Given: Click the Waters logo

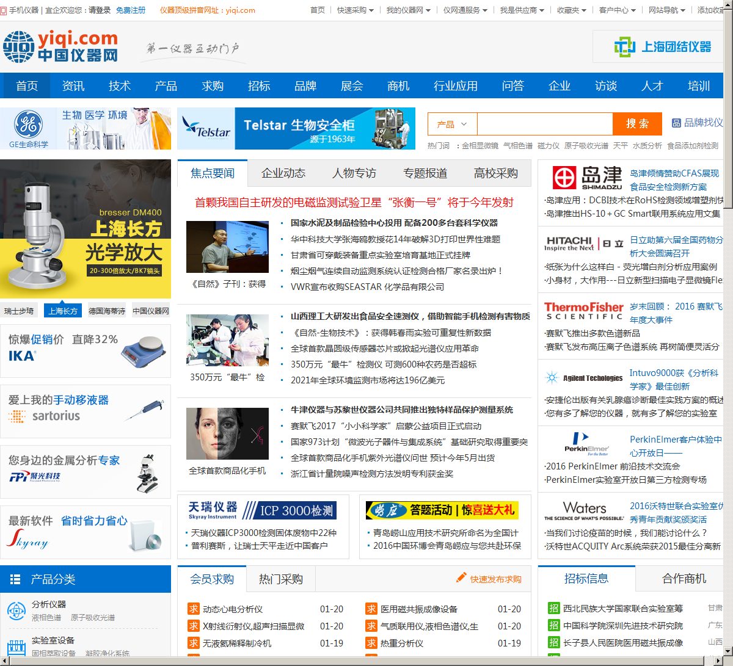Looking at the screenshot, I should point(584,511).
